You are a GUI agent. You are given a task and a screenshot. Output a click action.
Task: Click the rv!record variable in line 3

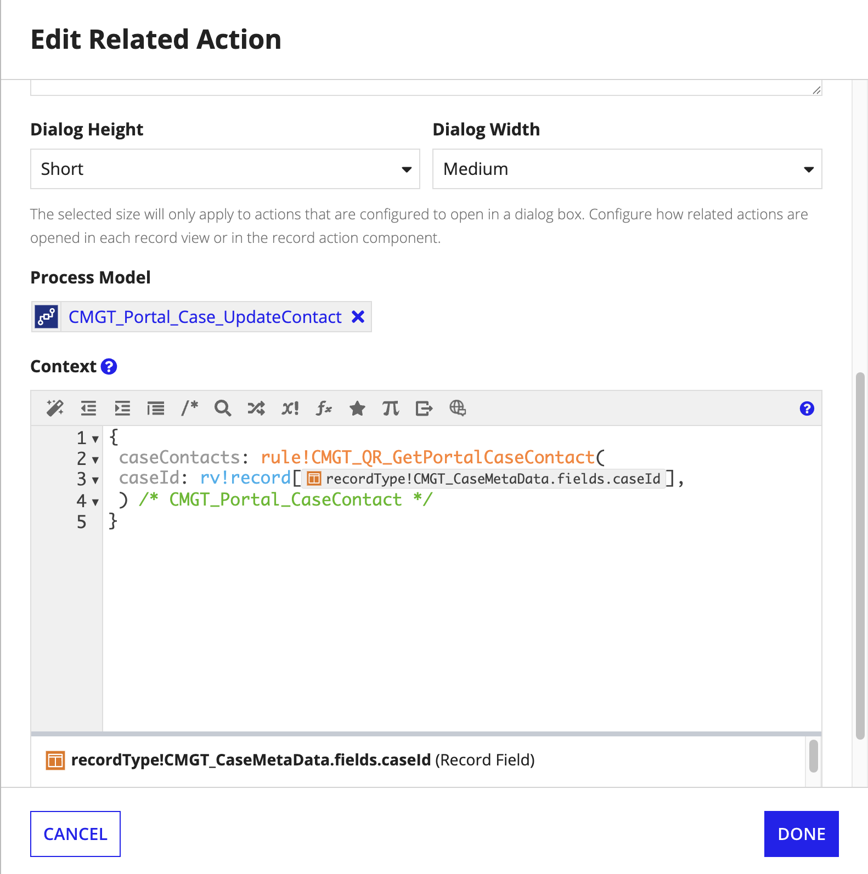(x=245, y=478)
